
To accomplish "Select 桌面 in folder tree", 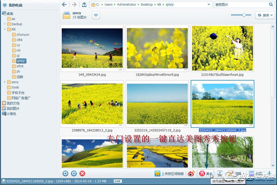I will coord(7,13).
